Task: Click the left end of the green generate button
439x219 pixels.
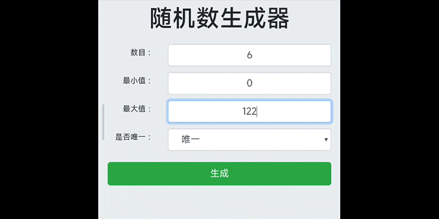Action: pyautogui.click(x=118, y=174)
